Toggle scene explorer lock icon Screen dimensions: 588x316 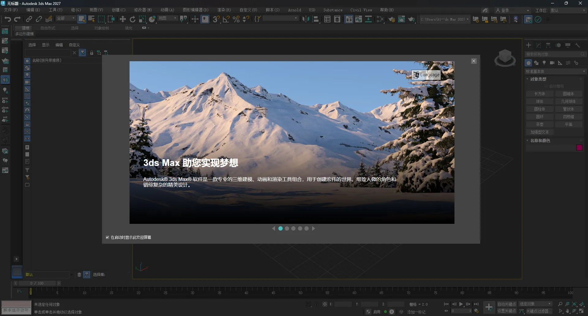pos(92,53)
